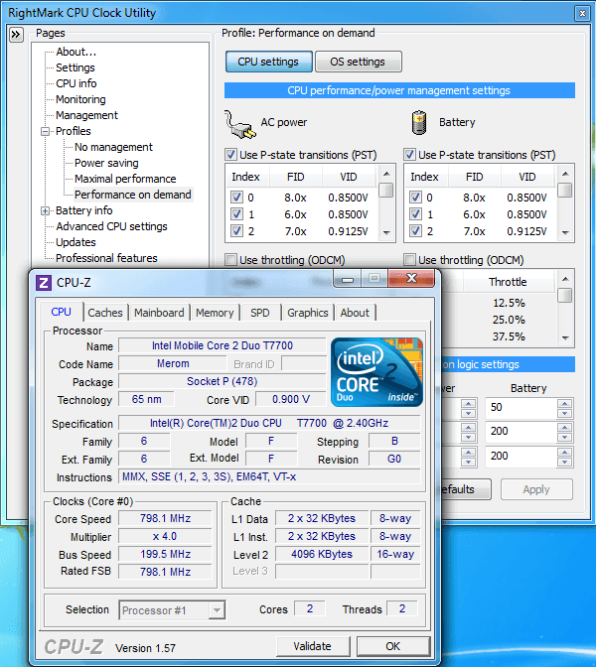Select the 25.0% throttle entry

click(x=509, y=320)
